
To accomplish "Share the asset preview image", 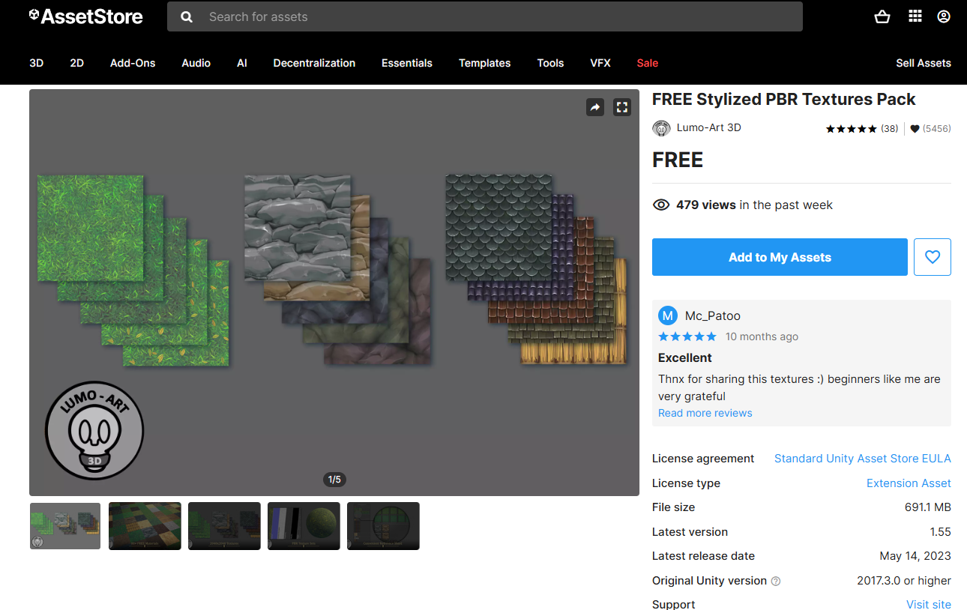I will [x=595, y=107].
